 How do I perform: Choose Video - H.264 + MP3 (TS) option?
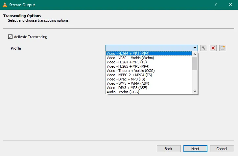click(149, 62)
